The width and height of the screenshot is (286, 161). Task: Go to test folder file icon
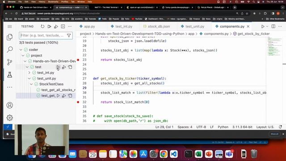70,67
